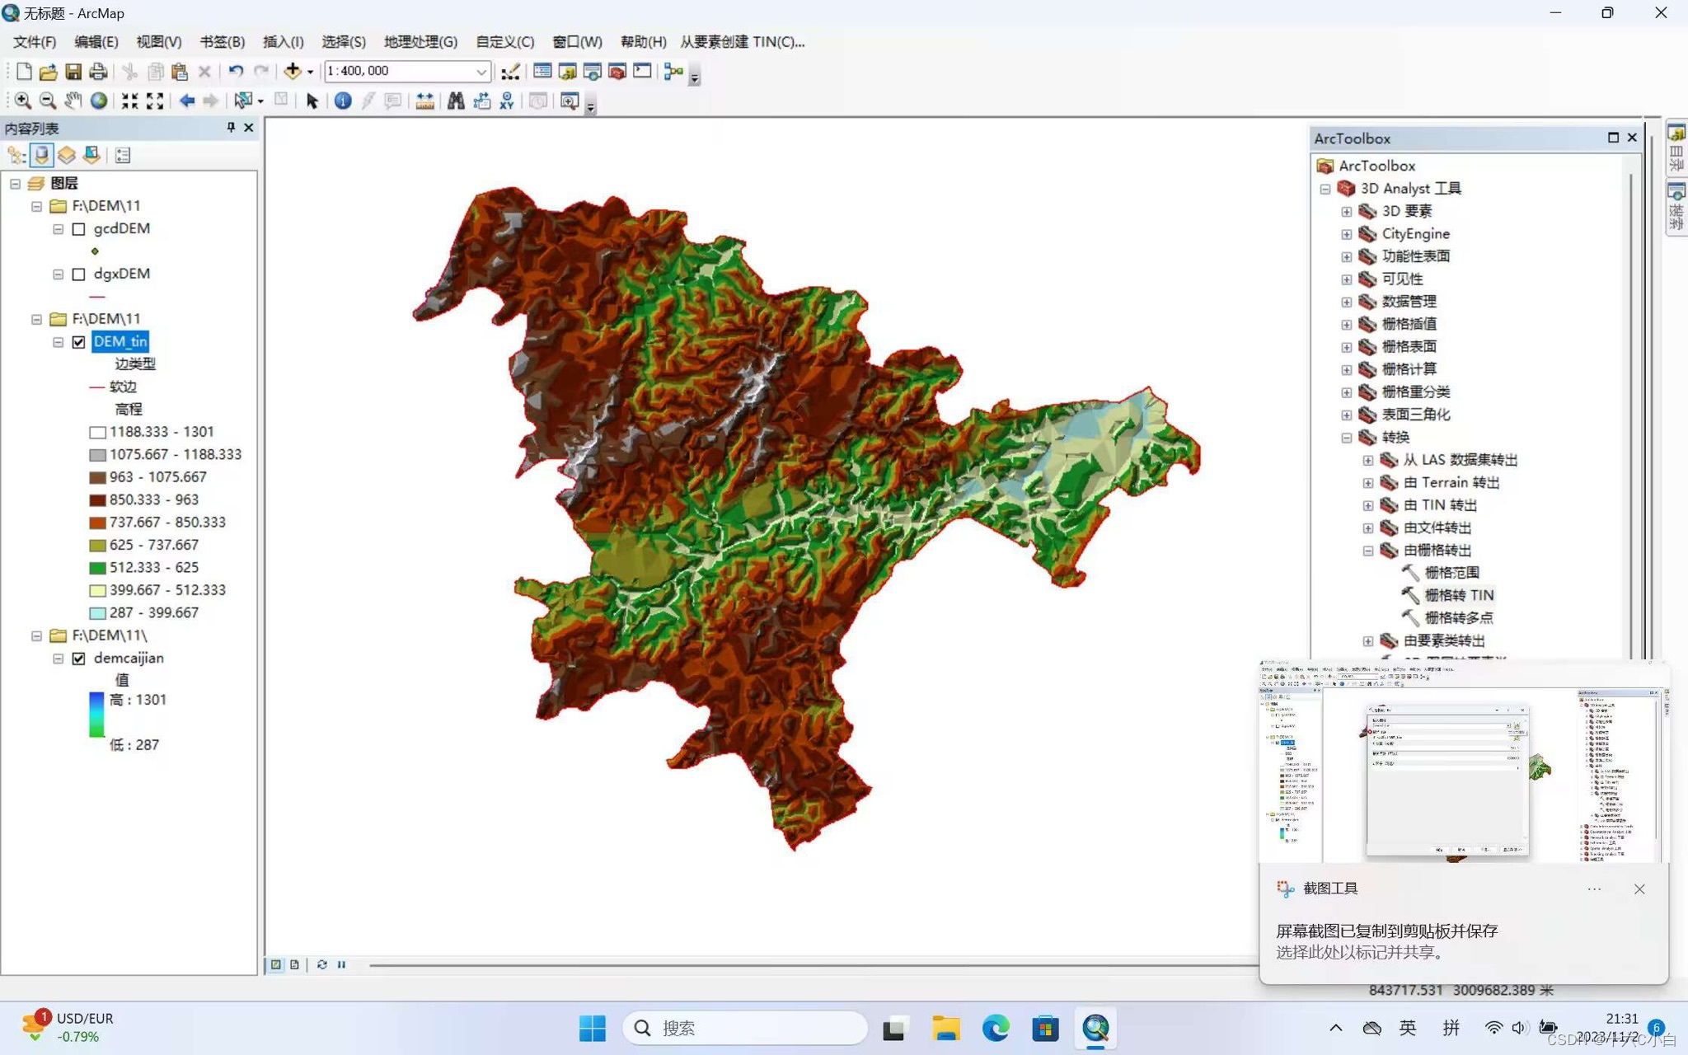
Task: Open the 栅格转 TIN tool
Action: tap(1458, 595)
